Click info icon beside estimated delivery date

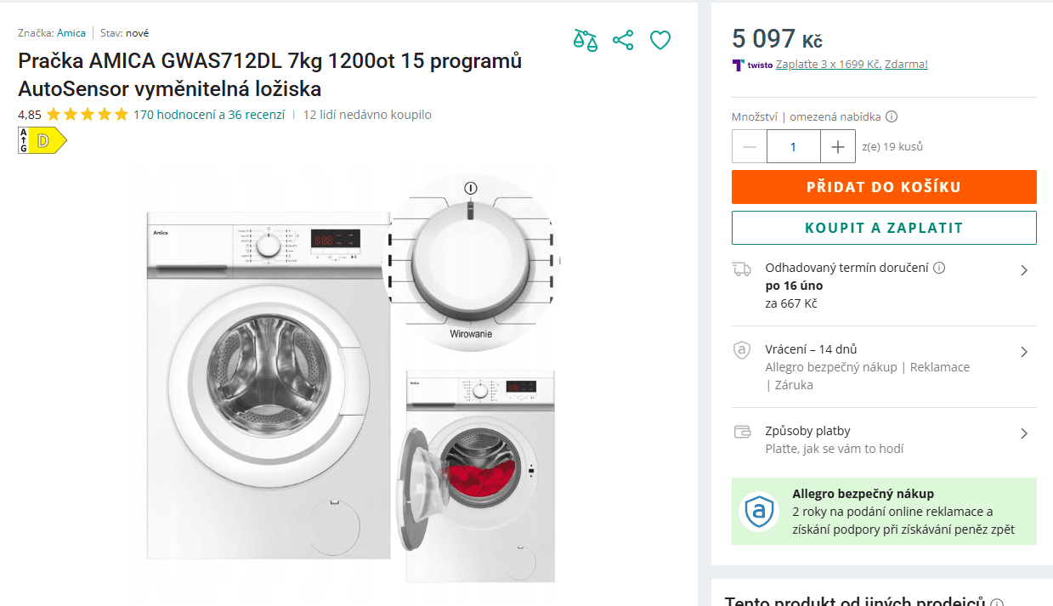coord(939,268)
